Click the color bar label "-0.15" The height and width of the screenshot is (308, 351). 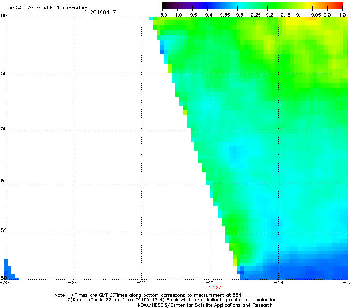(284, 15)
